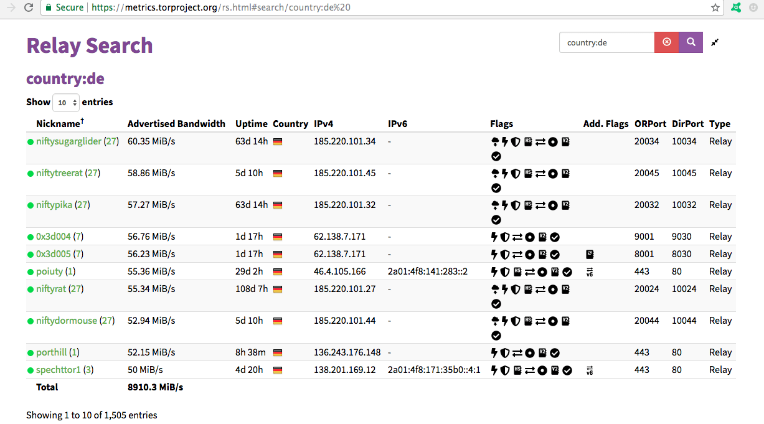Sort the table by Nickname column

pos(60,123)
